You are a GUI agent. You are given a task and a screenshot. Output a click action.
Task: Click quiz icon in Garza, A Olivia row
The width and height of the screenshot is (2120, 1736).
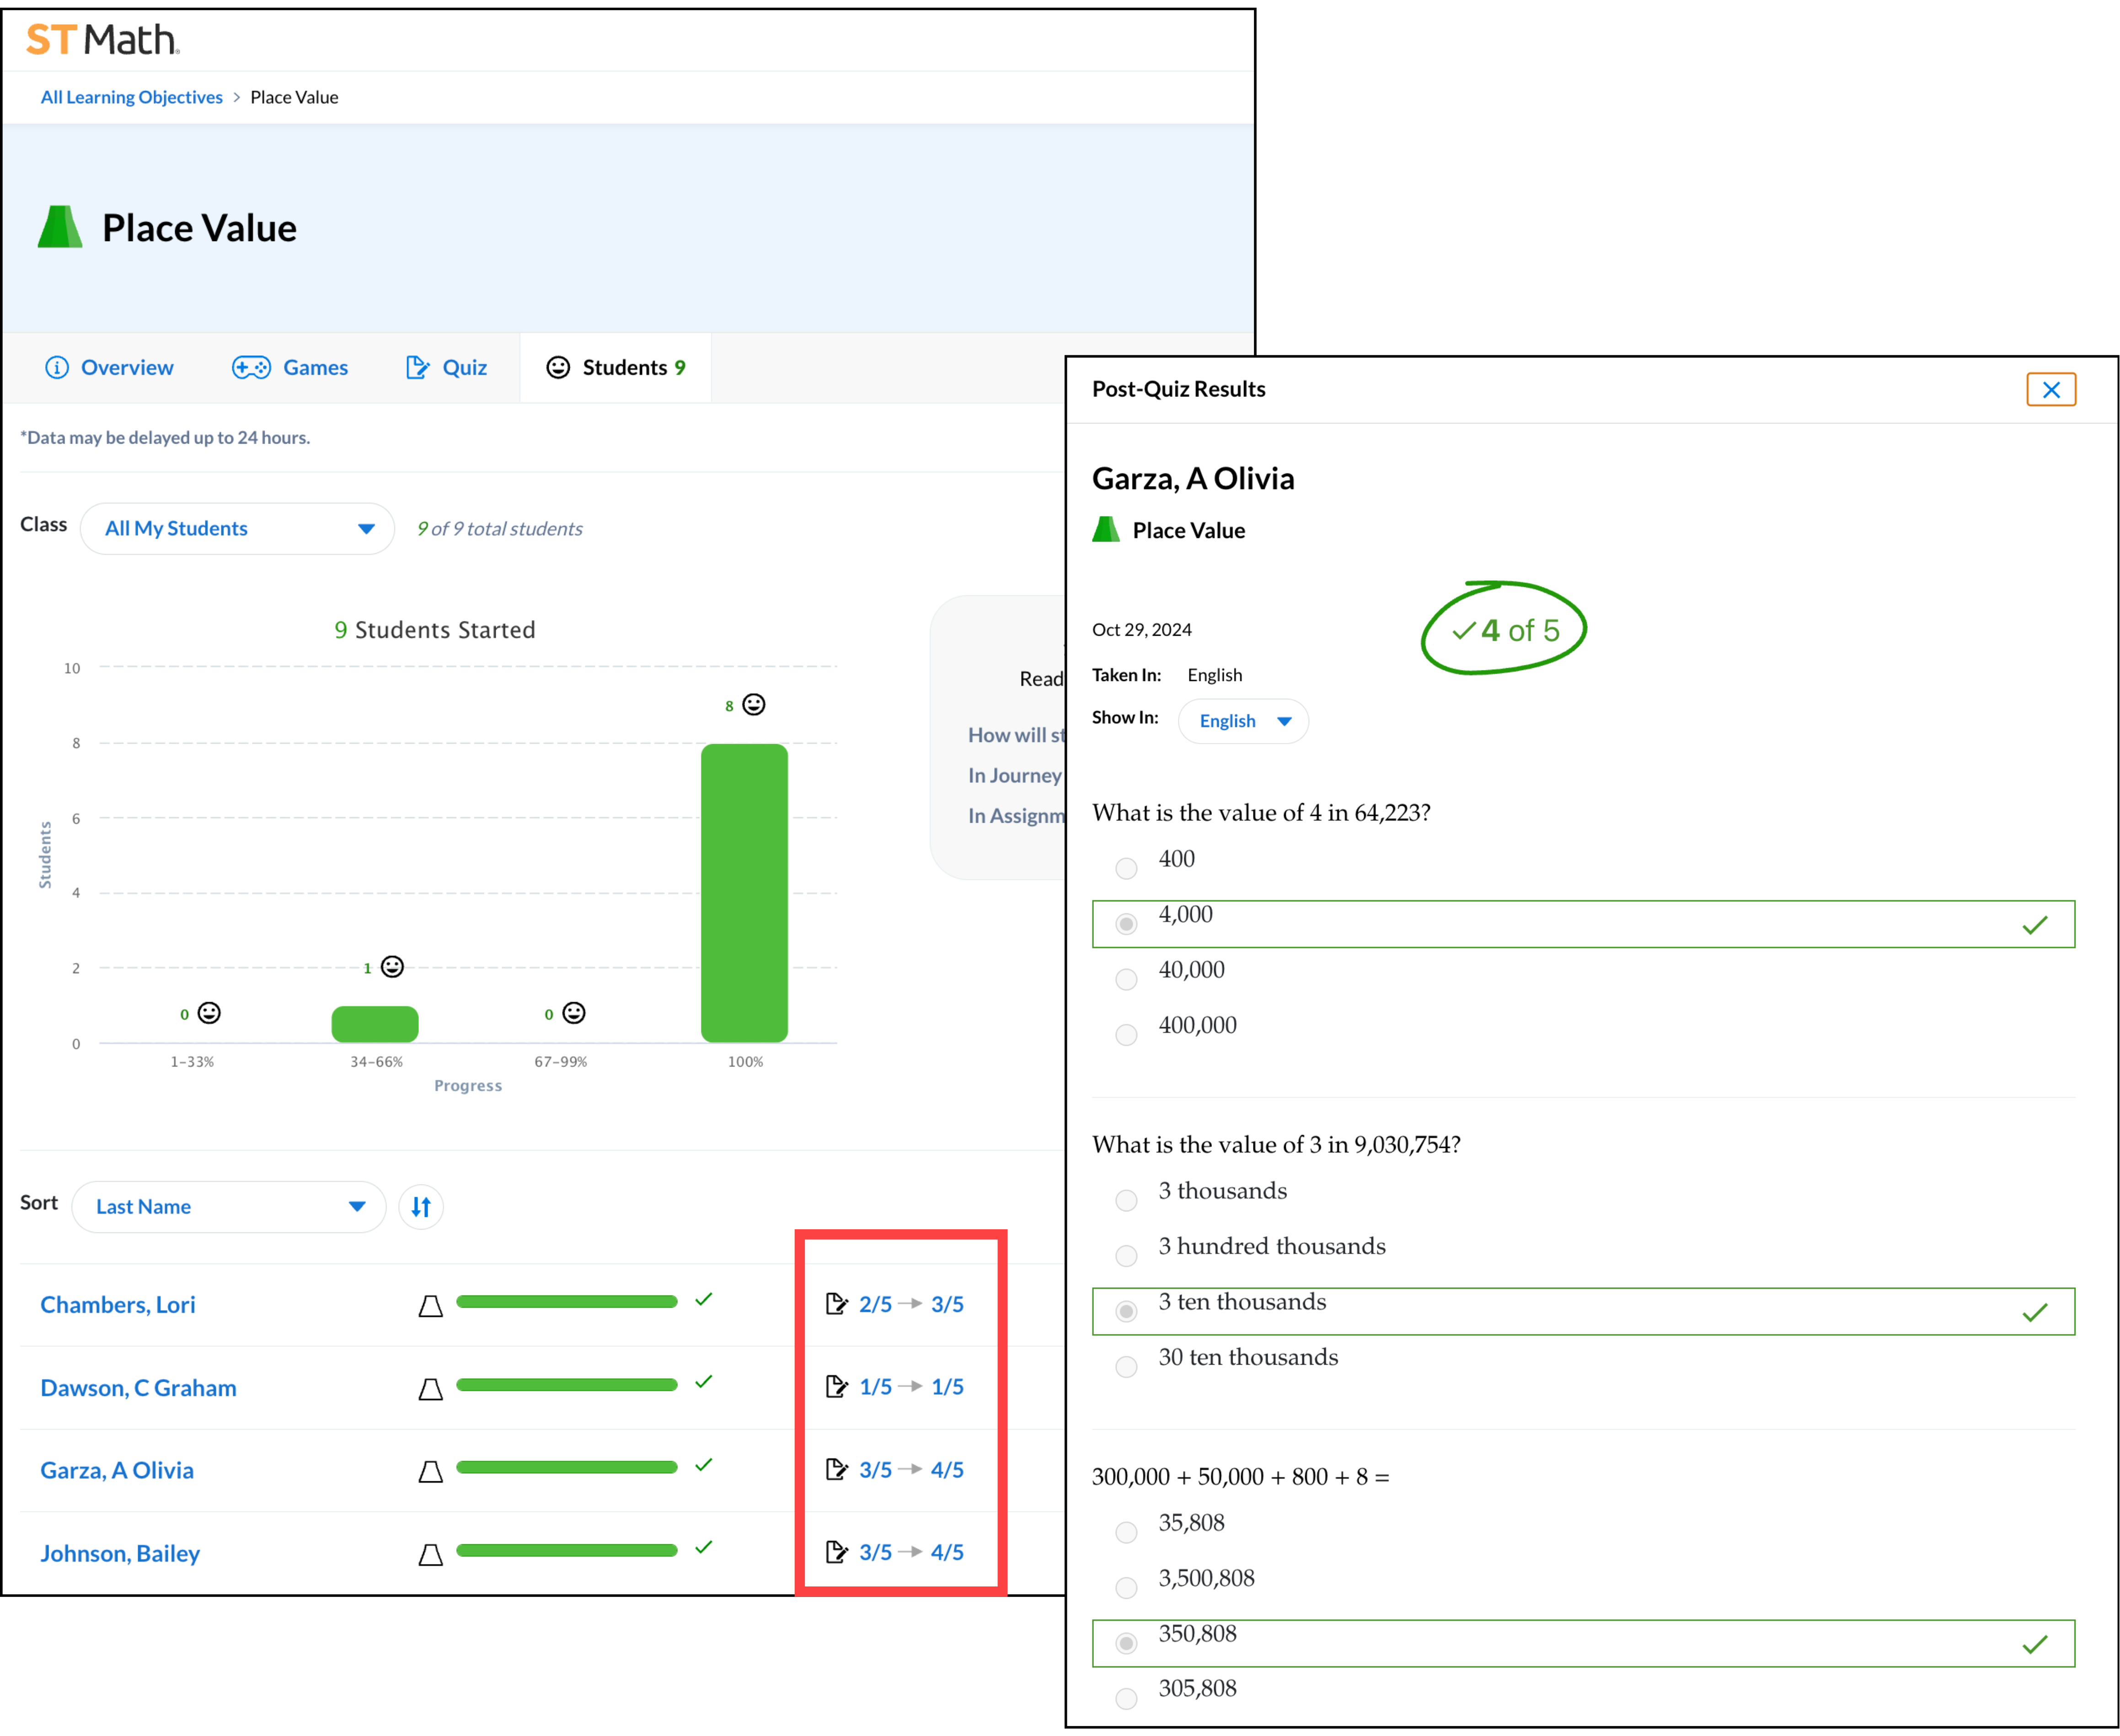click(x=837, y=1469)
